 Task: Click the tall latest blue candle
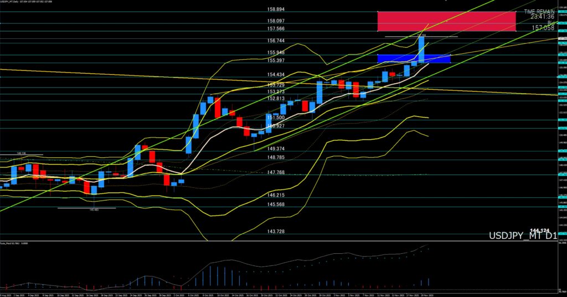[x=421, y=49]
